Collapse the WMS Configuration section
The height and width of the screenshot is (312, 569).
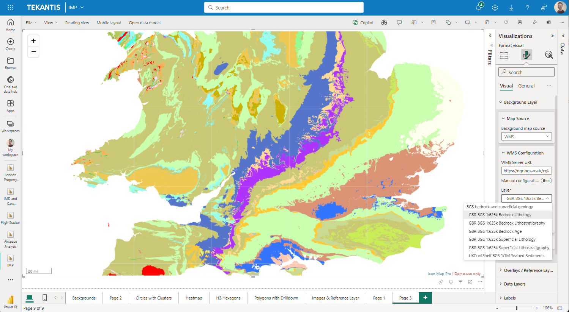click(x=503, y=153)
